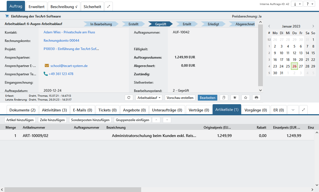Expand the lower tab area with arrows icon
319x192 pixels.
(x=303, y=110)
